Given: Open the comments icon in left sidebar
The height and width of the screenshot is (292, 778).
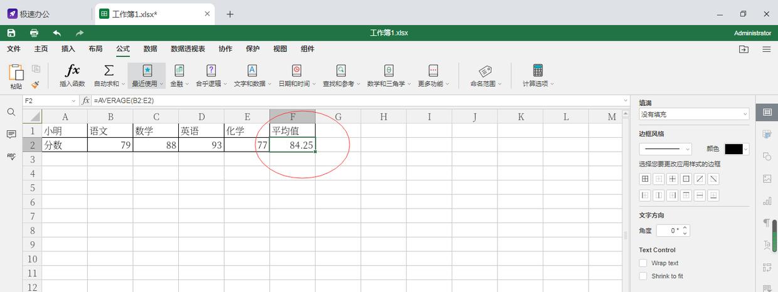Looking at the screenshot, I should click(11, 135).
